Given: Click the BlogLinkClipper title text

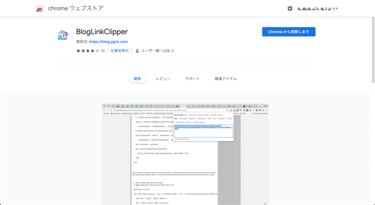Looking at the screenshot, I should pos(102,32).
